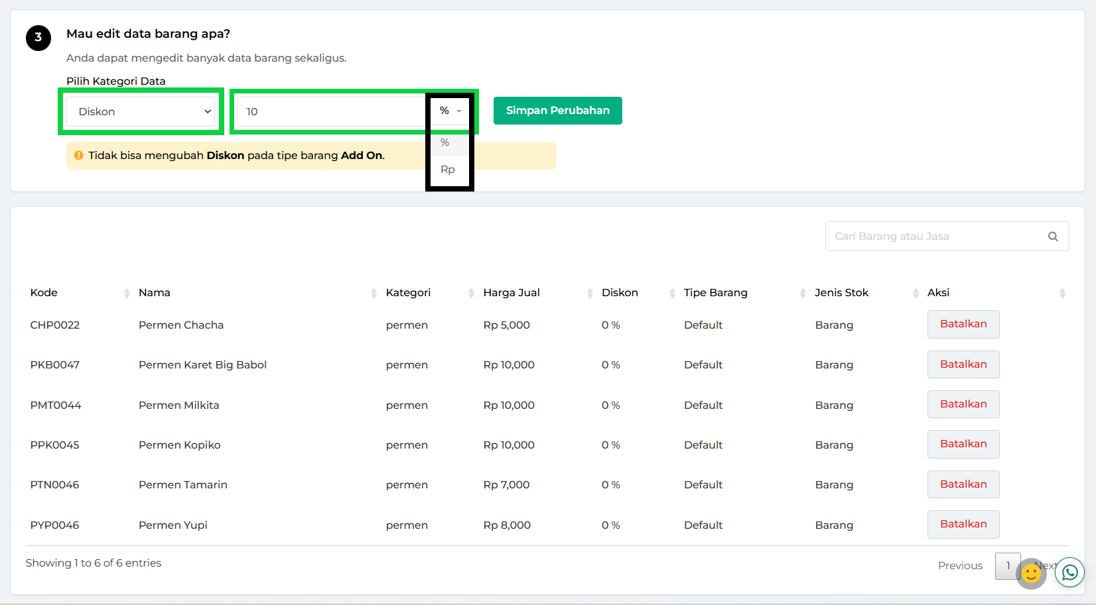Choose the % option in unit list
1096x605 pixels.
pyautogui.click(x=445, y=142)
